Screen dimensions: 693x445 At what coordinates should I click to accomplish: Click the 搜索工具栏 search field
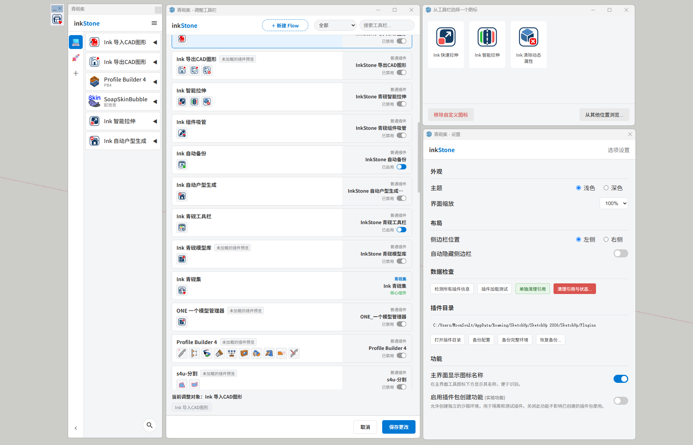tap(386, 26)
